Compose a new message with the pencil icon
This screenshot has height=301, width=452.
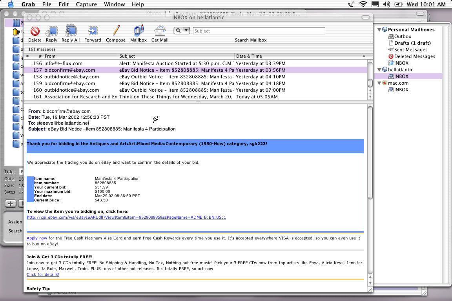[116, 31]
